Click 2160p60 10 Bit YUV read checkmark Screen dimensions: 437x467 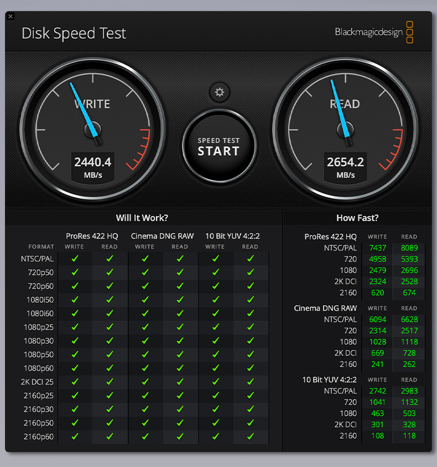(x=251, y=436)
